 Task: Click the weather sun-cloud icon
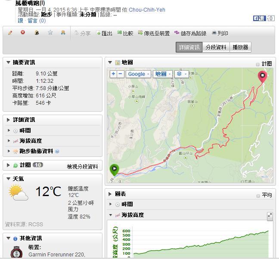(18, 193)
